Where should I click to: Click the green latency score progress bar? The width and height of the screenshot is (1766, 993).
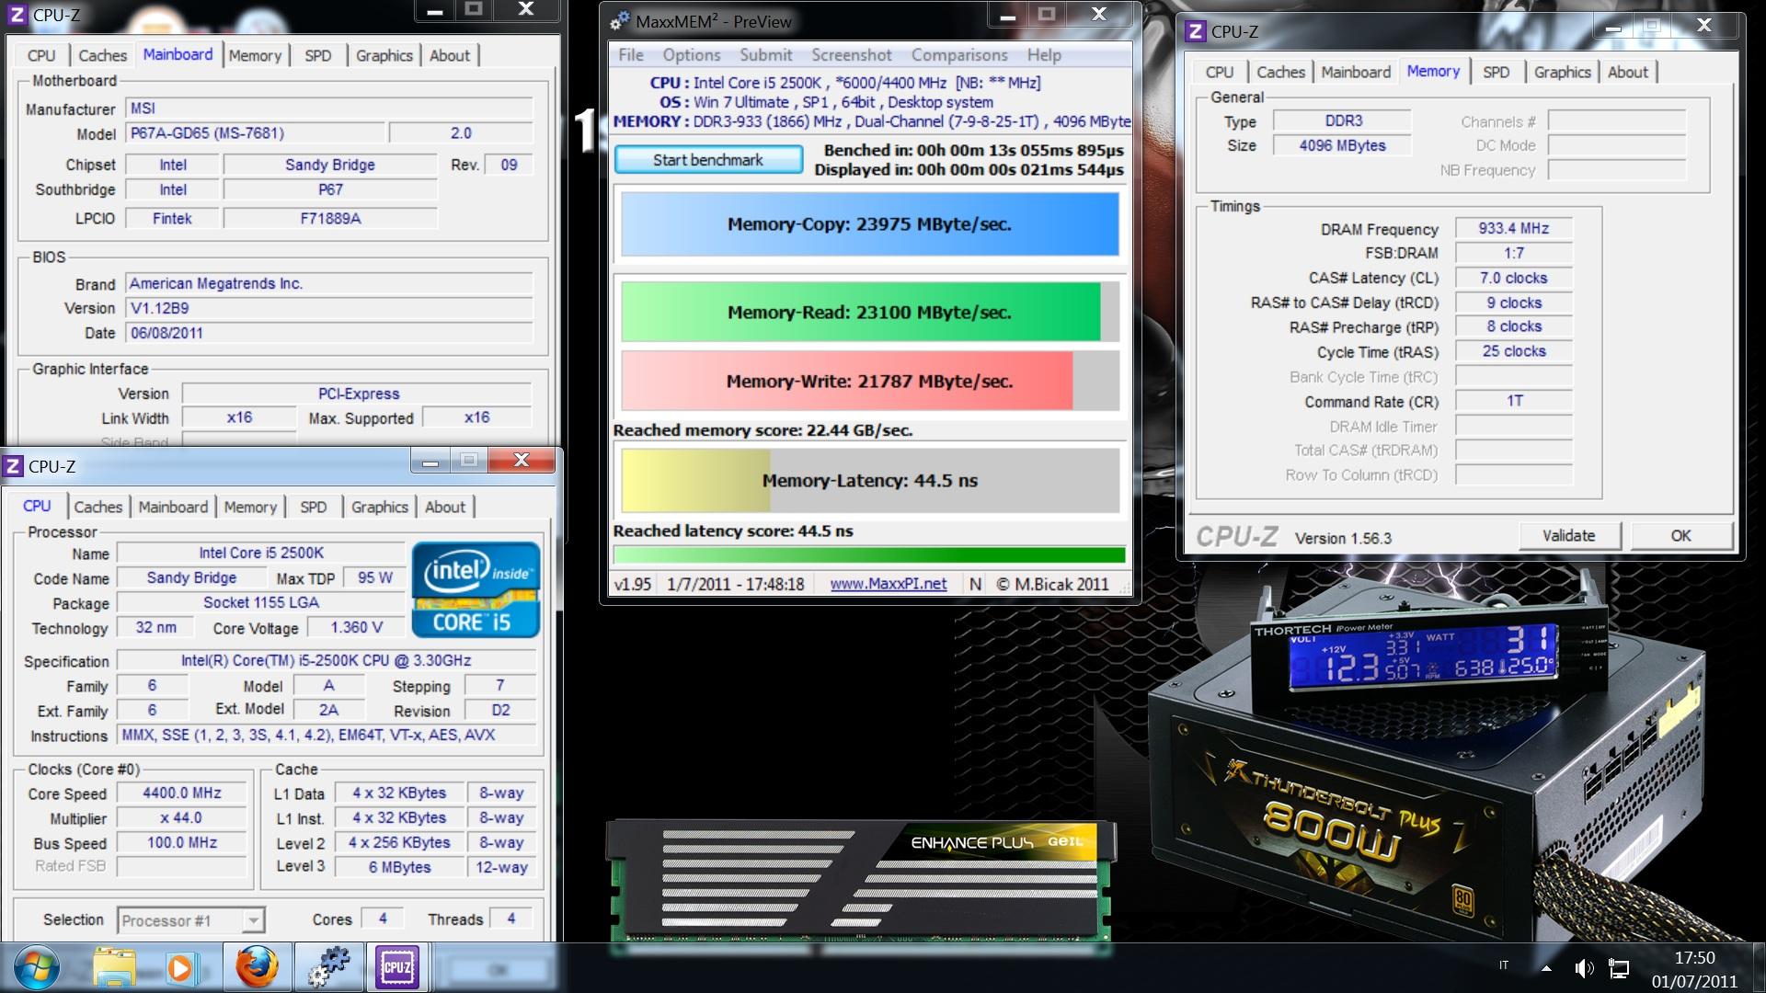[869, 554]
